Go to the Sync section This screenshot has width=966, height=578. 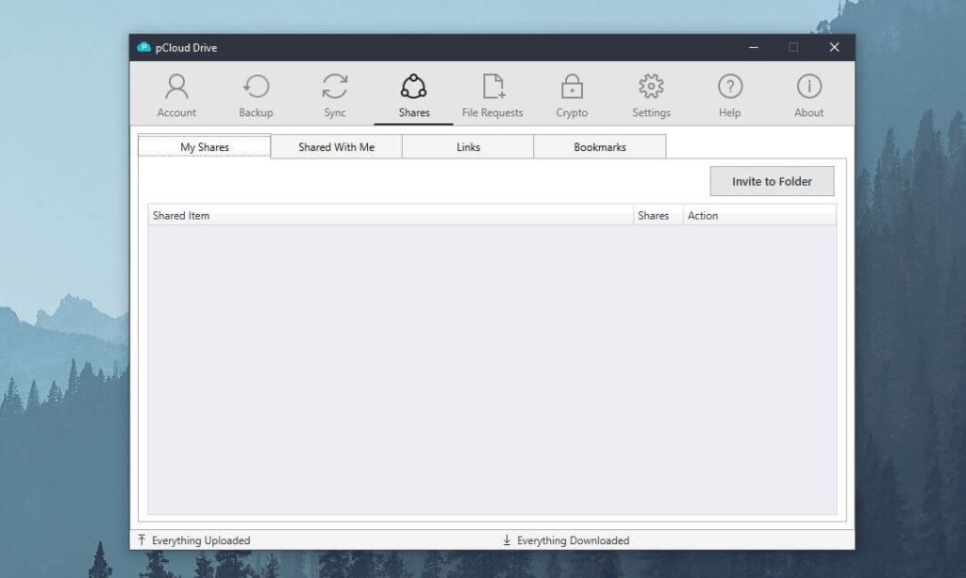[335, 95]
